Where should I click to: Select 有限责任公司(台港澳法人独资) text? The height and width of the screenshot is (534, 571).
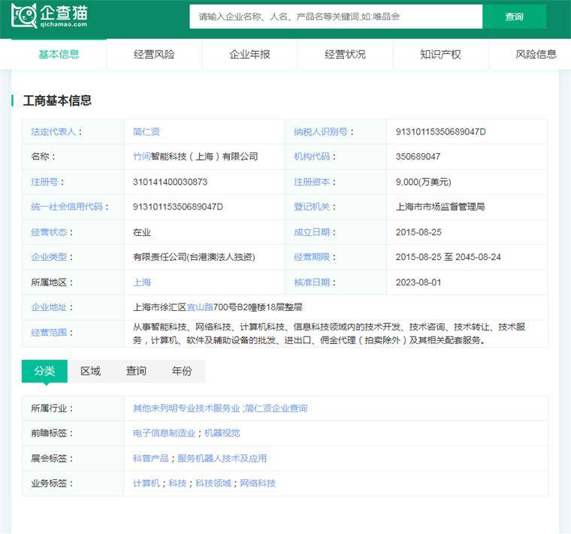pyautogui.click(x=194, y=257)
